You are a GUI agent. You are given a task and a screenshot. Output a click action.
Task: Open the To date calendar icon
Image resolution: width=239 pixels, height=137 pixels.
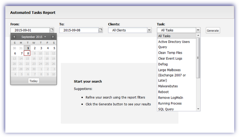(x=100, y=30)
